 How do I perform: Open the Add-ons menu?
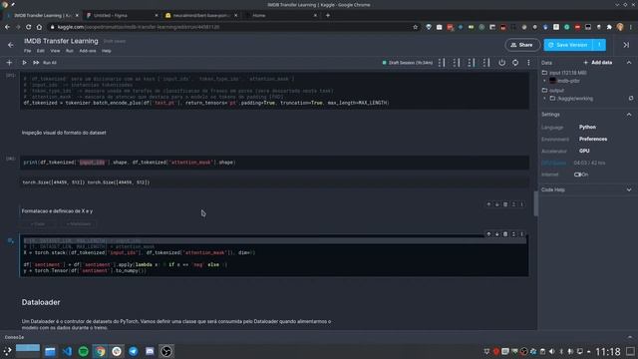pyautogui.click(x=88, y=51)
